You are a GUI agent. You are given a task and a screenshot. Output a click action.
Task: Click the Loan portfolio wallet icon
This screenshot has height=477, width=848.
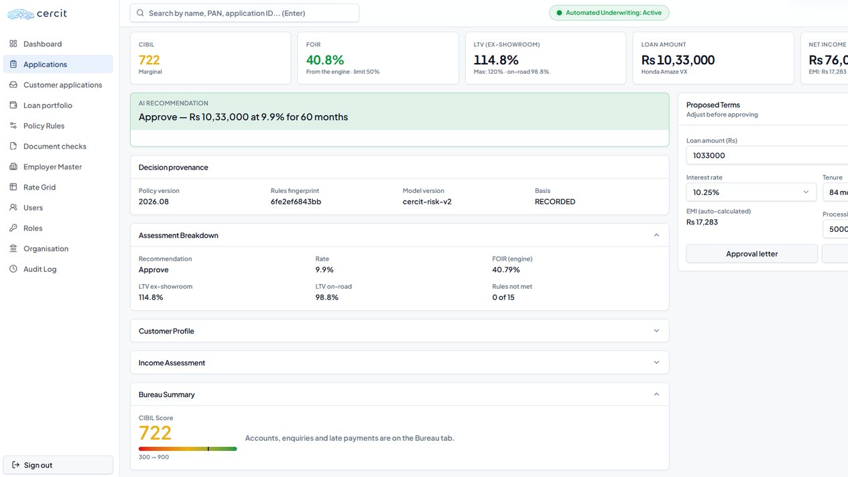coord(13,105)
